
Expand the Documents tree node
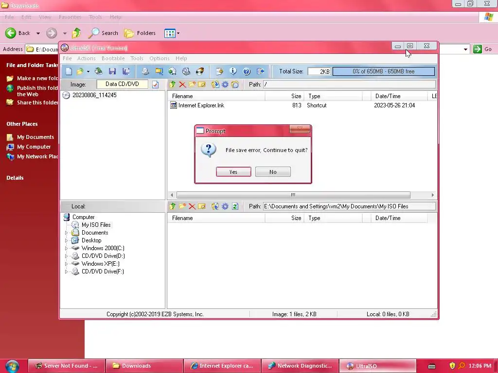[x=66, y=233]
